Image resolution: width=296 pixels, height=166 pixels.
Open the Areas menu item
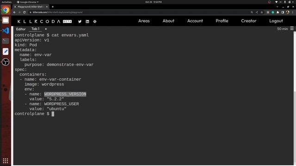tap(144, 21)
